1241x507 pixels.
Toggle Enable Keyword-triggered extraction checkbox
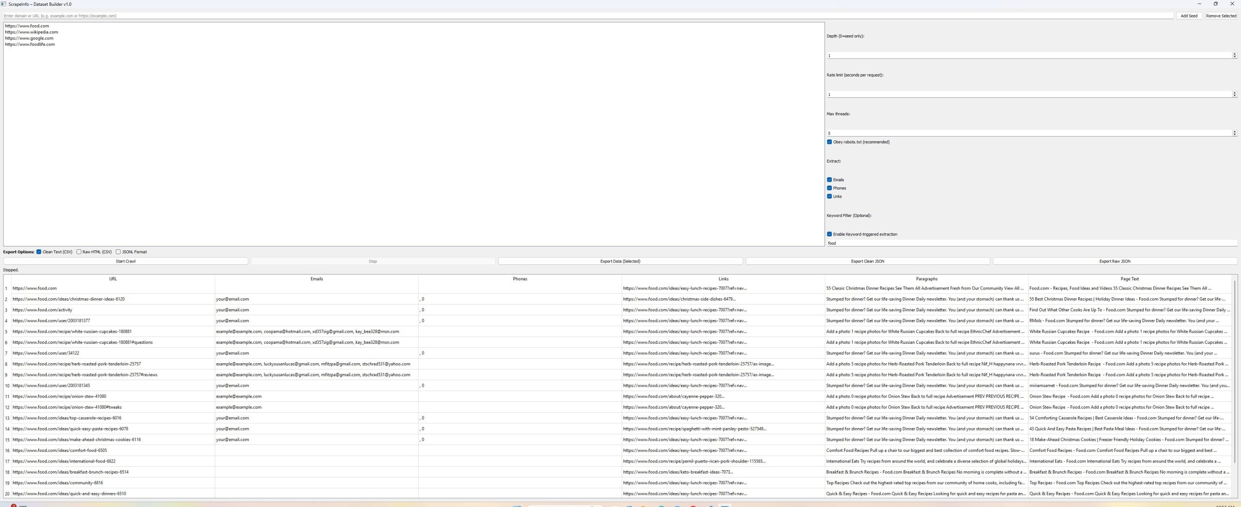click(829, 234)
